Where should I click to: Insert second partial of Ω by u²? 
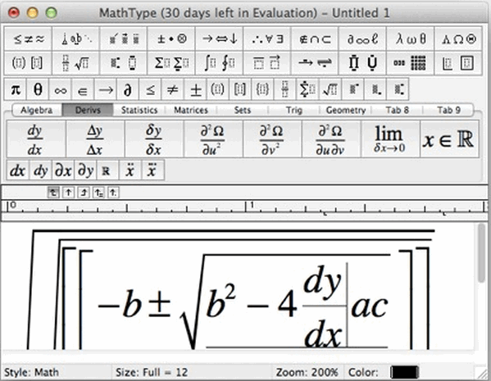[213, 139]
